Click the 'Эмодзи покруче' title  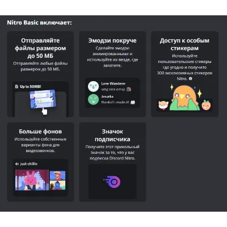pyautogui.click(x=112, y=40)
